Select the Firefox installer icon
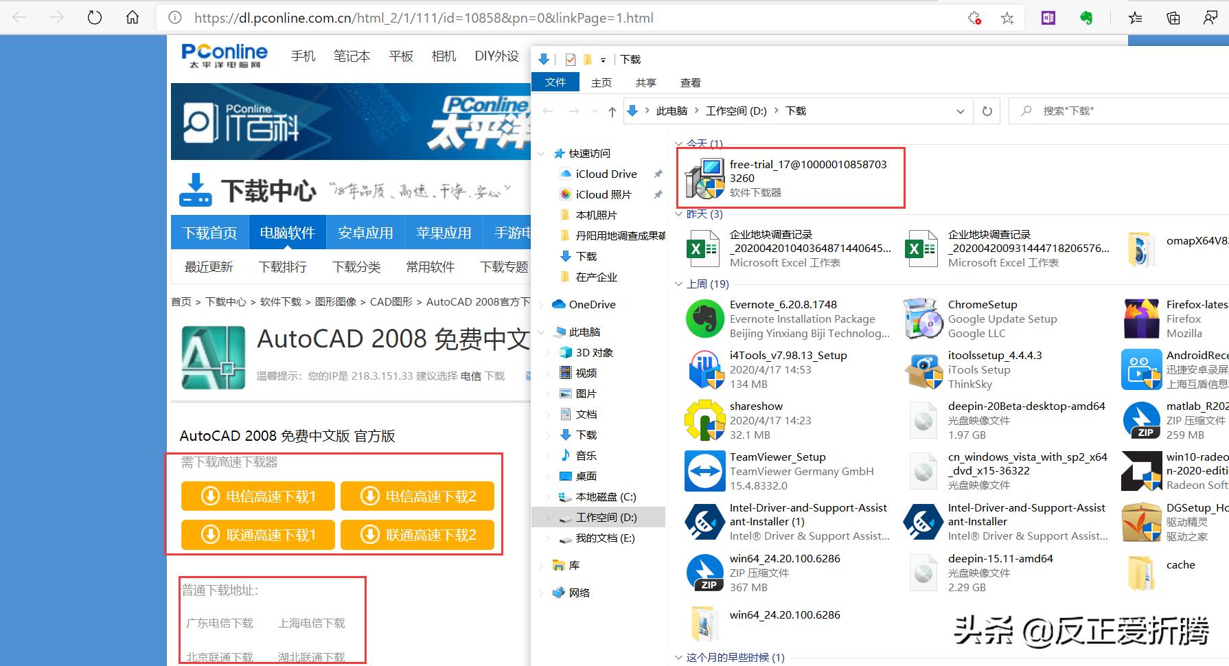The image size is (1229, 666). click(1142, 319)
